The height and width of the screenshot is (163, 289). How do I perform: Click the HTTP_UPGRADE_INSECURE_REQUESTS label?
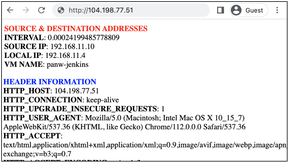pyautogui.click(x=80, y=109)
